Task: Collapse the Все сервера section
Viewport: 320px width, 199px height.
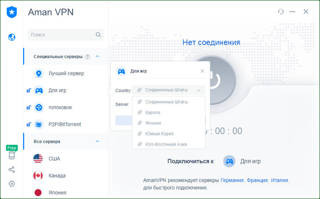Action: pyautogui.click(x=97, y=141)
